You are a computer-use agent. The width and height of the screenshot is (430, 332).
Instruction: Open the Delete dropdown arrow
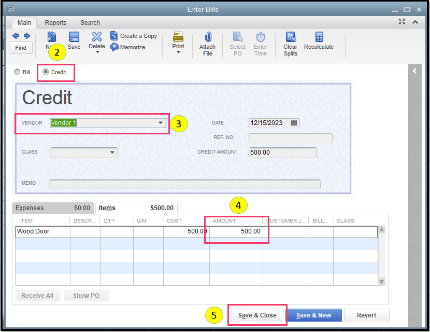pyautogui.click(x=97, y=52)
